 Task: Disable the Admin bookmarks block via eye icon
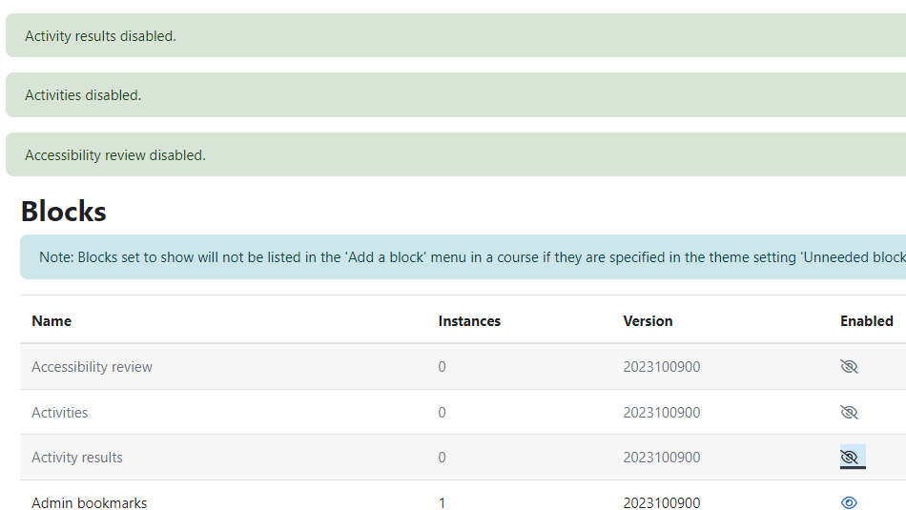[849, 502]
